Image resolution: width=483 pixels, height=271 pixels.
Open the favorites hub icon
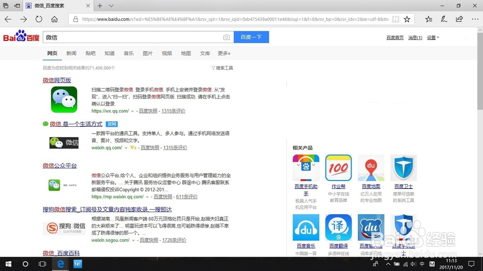(428, 19)
